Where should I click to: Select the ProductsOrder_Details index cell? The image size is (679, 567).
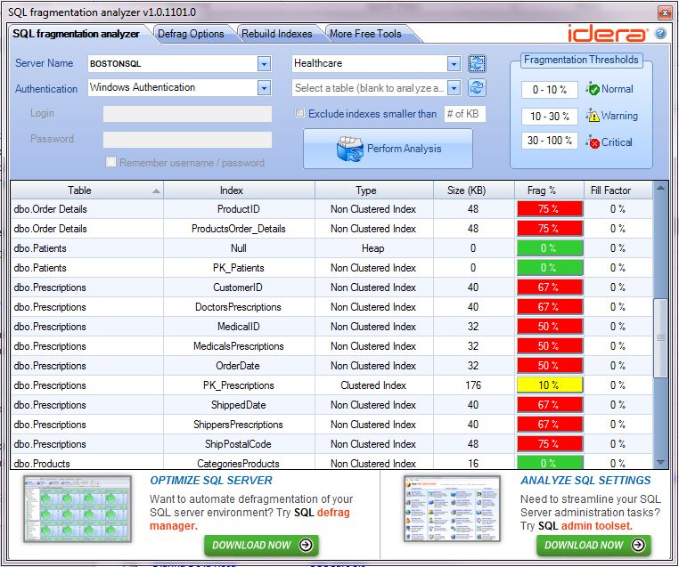coord(239,229)
